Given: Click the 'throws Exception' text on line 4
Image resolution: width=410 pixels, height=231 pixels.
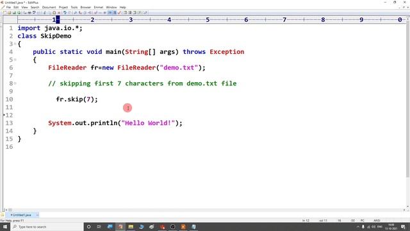Looking at the screenshot, I should [x=213, y=51].
